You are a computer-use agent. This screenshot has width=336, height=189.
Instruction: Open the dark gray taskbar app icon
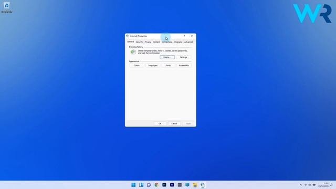pos(180,185)
